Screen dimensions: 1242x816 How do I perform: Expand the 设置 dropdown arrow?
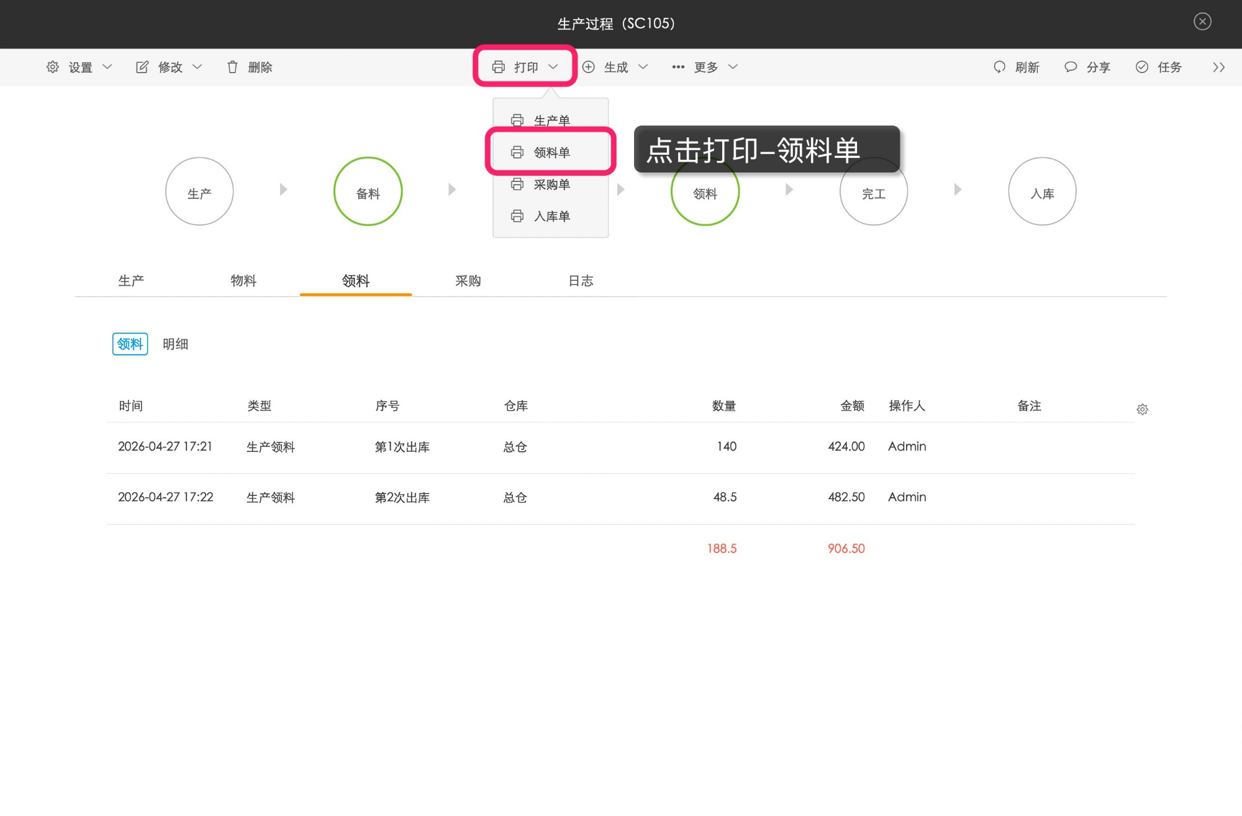tap(107, 66)
